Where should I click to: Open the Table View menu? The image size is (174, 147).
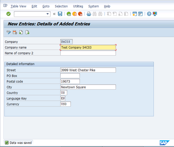(18, 6)
